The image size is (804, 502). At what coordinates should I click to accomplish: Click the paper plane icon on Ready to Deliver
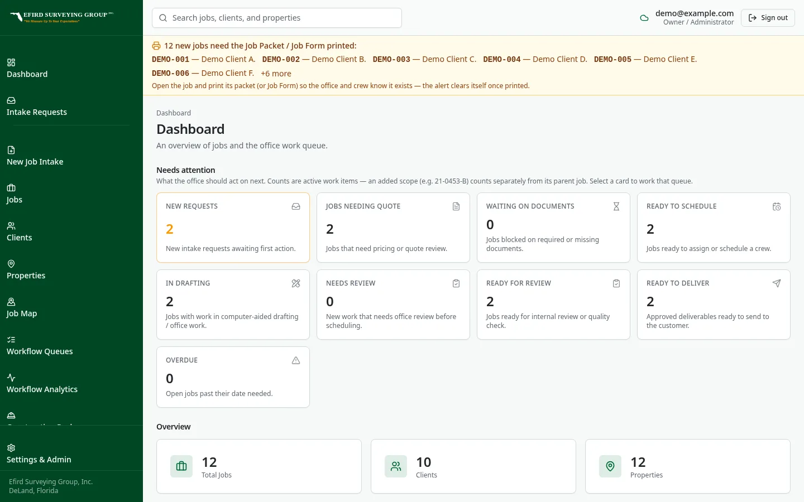(777, 283)
